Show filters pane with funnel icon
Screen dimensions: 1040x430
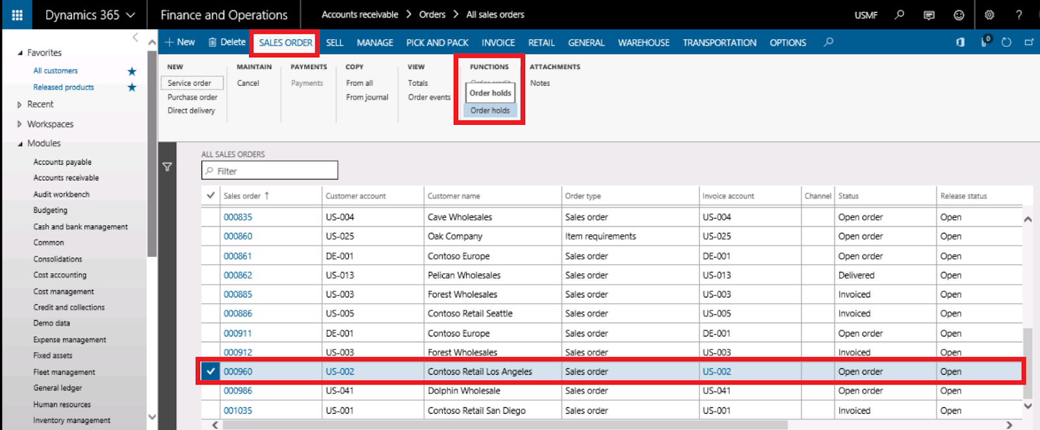pyautogui.click(x=167, y=167)
